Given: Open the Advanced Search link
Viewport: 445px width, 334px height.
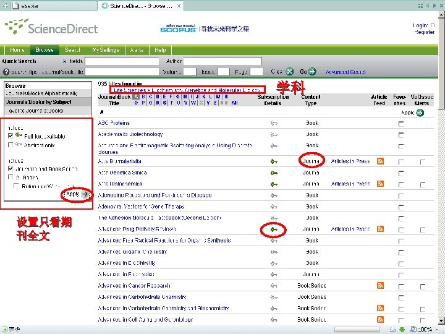Looking at the screenshot, I should click(345, 72).
